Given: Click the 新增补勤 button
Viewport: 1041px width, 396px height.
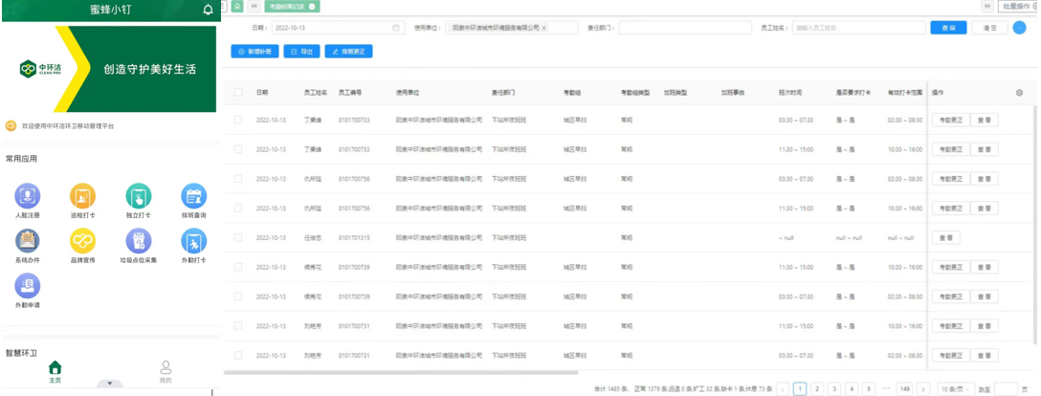Looking at the screenshot, I should click(255, 51).
